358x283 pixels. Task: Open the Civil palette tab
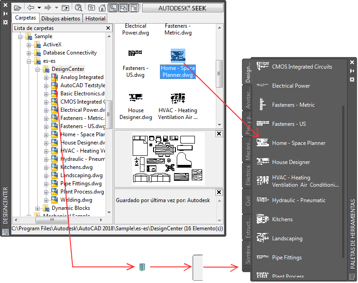pyautogui.click(x=248, y=201)
